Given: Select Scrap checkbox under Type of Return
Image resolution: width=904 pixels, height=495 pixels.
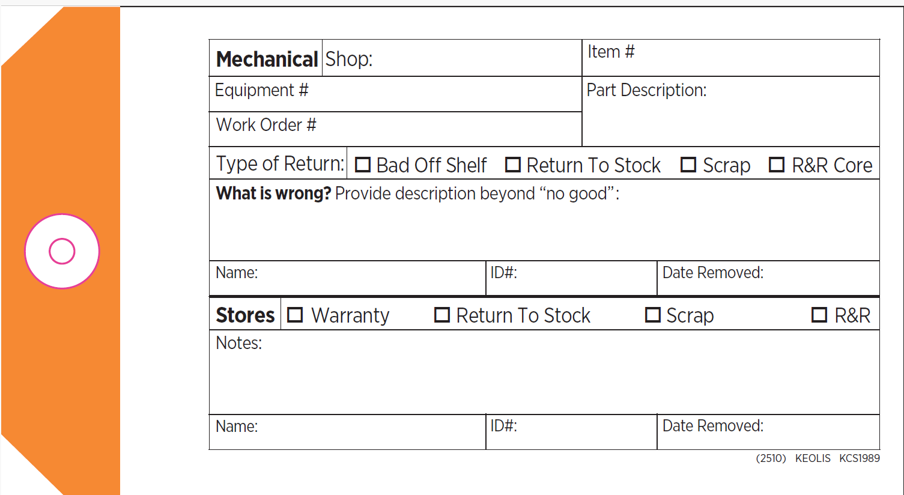Looking at the screenshot, I should pos(688,165).
